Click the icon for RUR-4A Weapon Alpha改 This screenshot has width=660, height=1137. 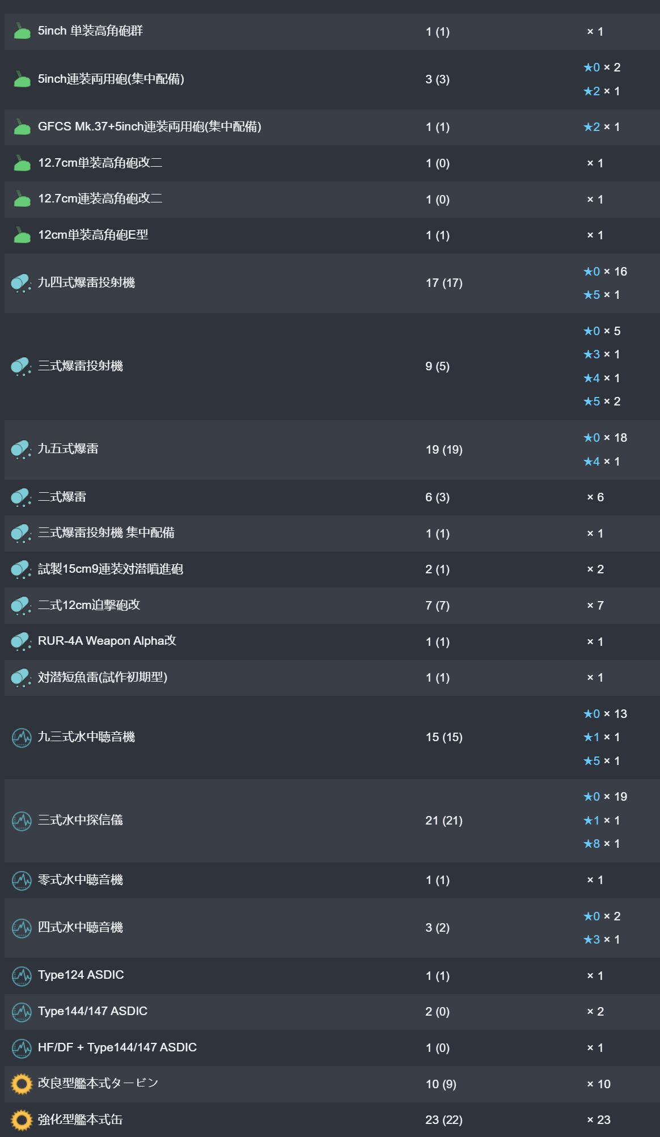[x=22, y=641]
